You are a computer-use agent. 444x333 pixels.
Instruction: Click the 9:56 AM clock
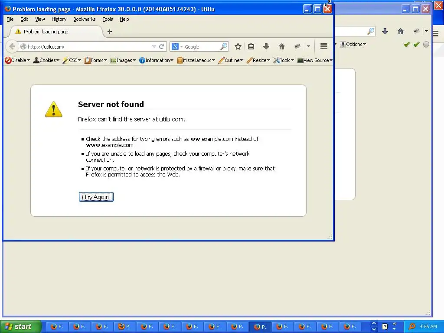tap(428, 326)
